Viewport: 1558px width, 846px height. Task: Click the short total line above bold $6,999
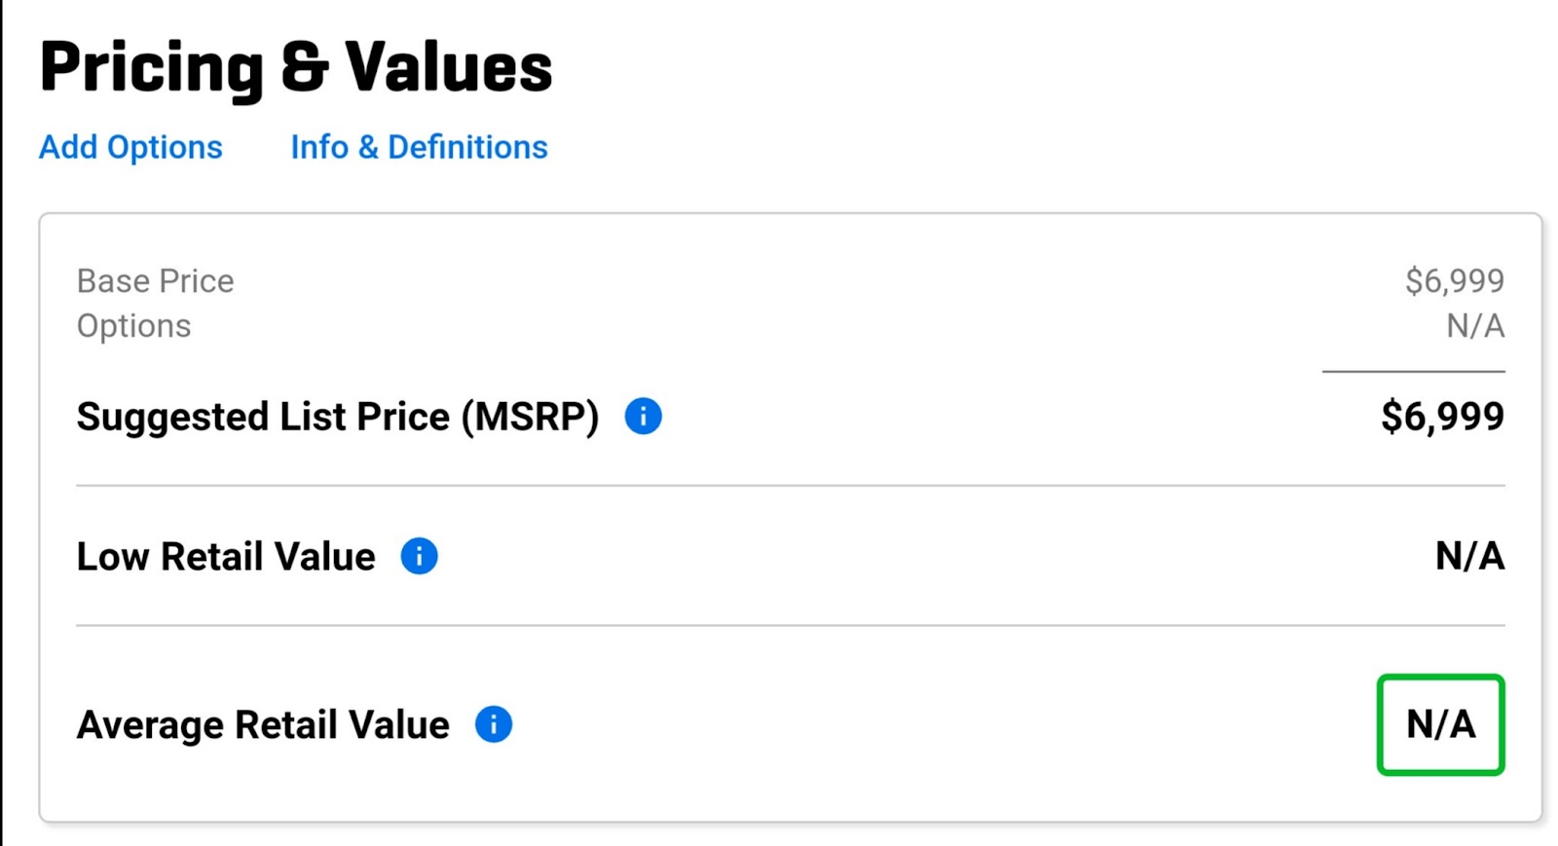pyautogui.click(x=1414, y=371)
